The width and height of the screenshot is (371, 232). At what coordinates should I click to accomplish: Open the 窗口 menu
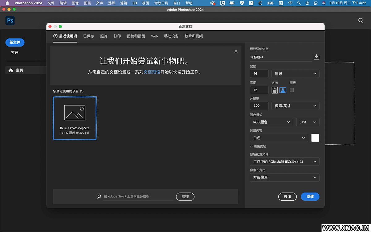coord(177,3)
